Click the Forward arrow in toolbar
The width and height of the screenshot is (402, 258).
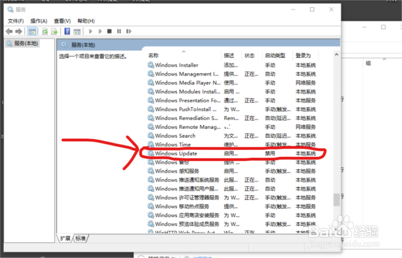[x=19, y=31]
